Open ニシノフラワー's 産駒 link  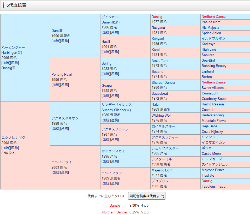pos(115,183)
